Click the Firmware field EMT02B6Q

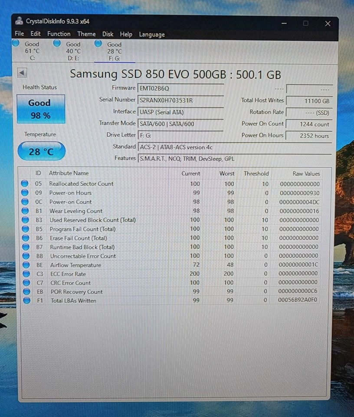click(x=180, y=88)
